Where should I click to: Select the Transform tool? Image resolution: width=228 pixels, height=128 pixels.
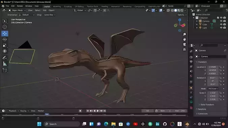point(5,51)
